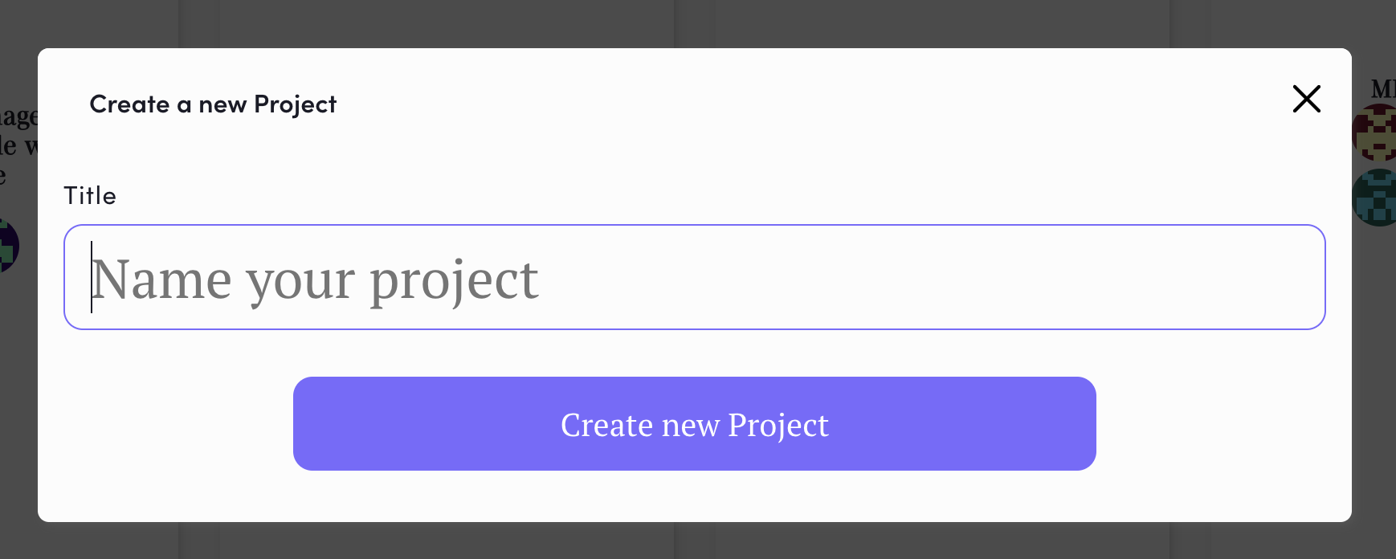Click the "Name your project" placeholder text
This screenshot has height=559, width=1396.
tap(315, 279)
